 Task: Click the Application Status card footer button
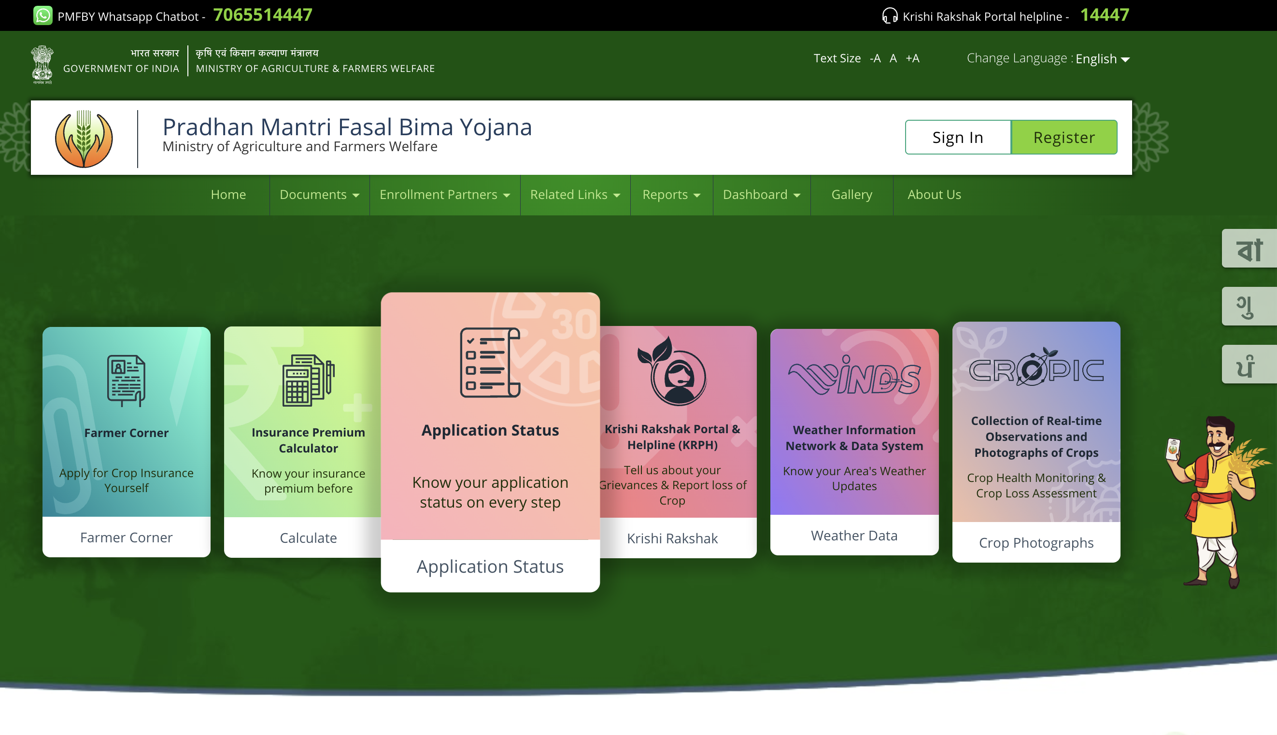(x=490, y=566)
